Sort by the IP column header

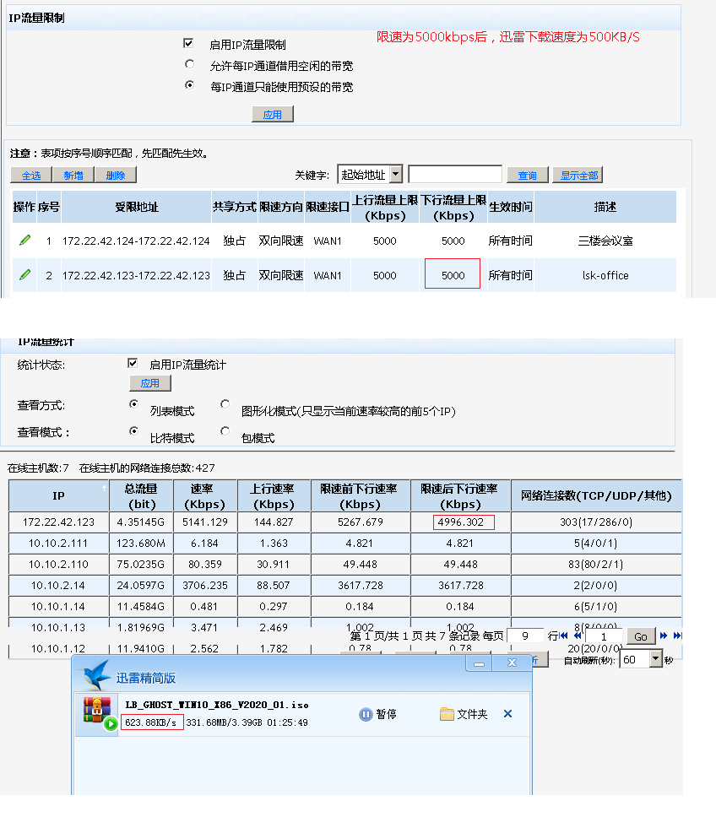[58, 495]
